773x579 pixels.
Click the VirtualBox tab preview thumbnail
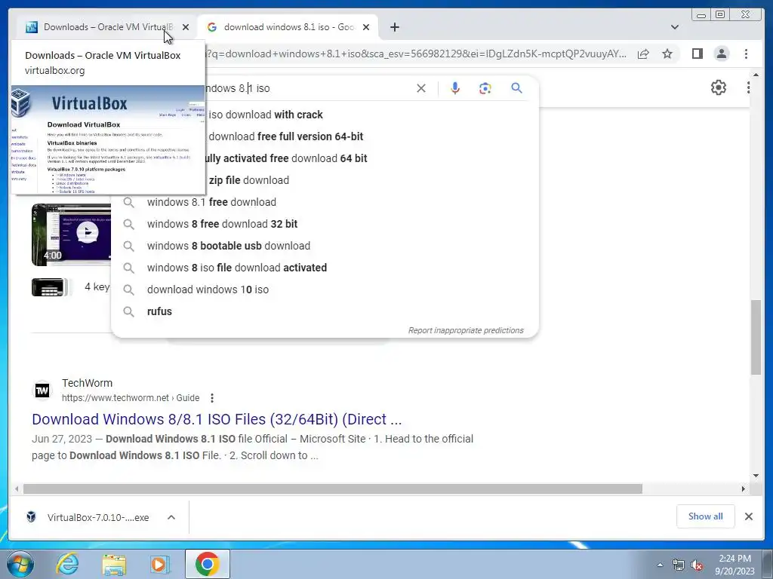click(x=108, y=140)
